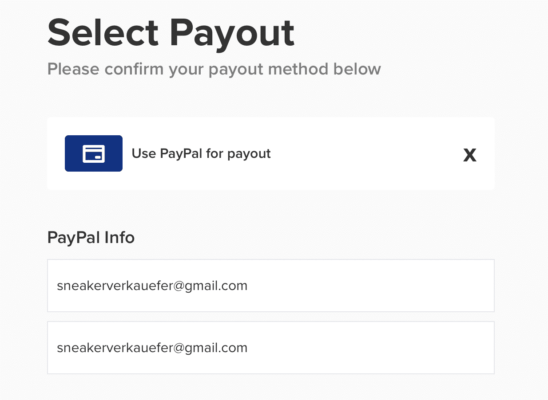
Task: Select the "Use PayPal for payout" label
Action: [201, 153]
